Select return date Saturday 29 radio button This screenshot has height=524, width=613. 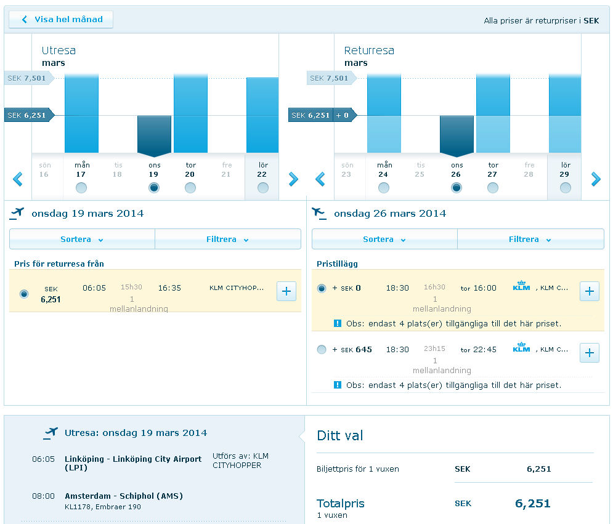point(566,188)
